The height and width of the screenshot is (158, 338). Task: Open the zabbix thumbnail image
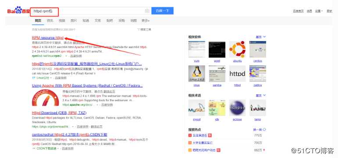click(258, 74)
